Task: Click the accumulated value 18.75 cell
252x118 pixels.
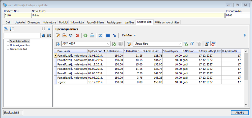Action: pos(133,60)
